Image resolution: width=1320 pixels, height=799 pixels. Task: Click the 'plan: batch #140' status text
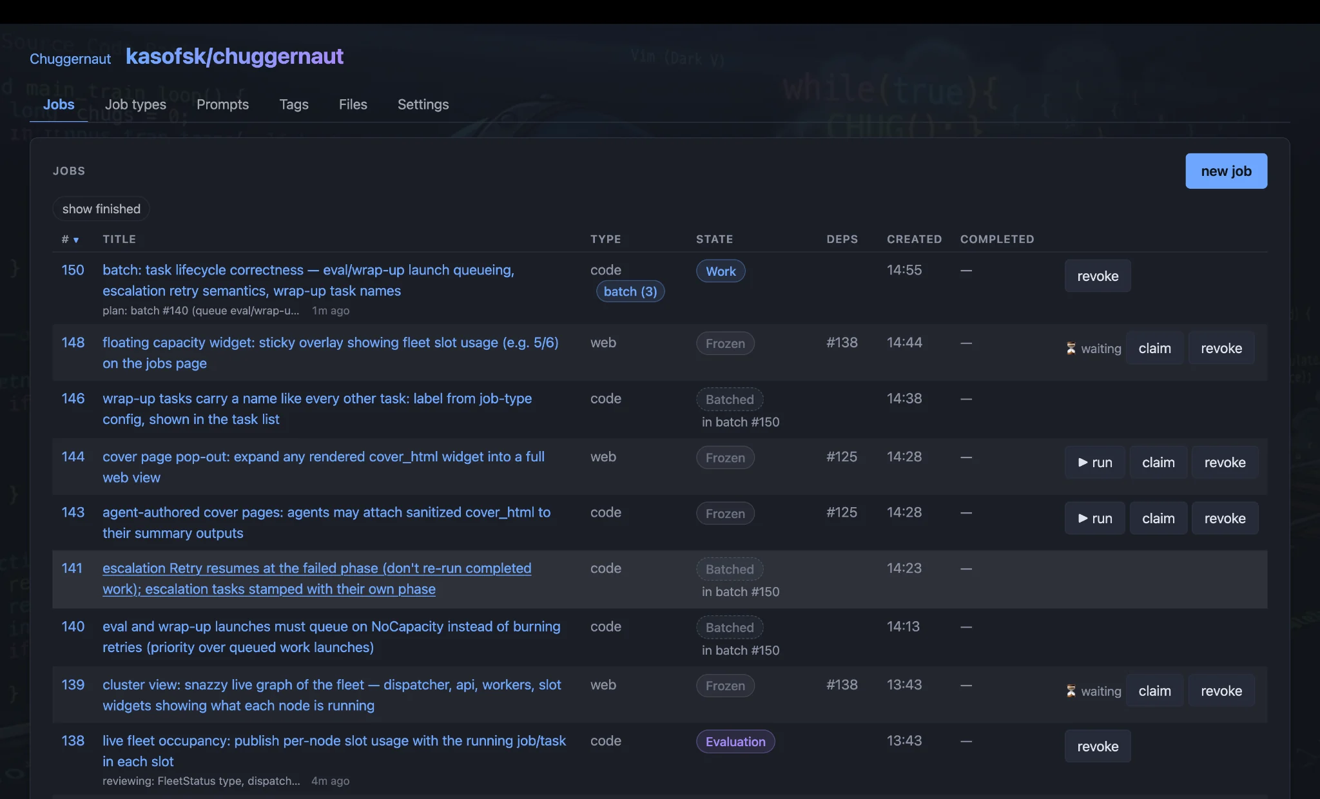(x=200, y=311)
